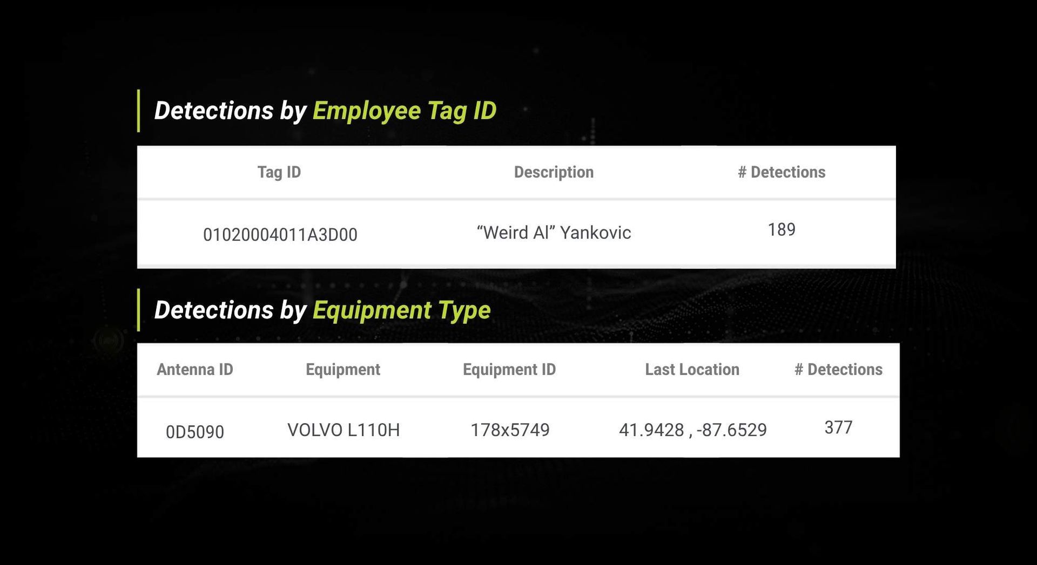
Task: Click the # Detections header in employee table
Action: [x=782, y=172]
